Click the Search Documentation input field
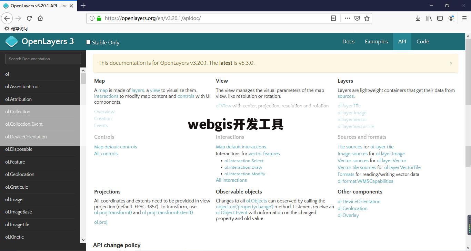 (43, 59)
